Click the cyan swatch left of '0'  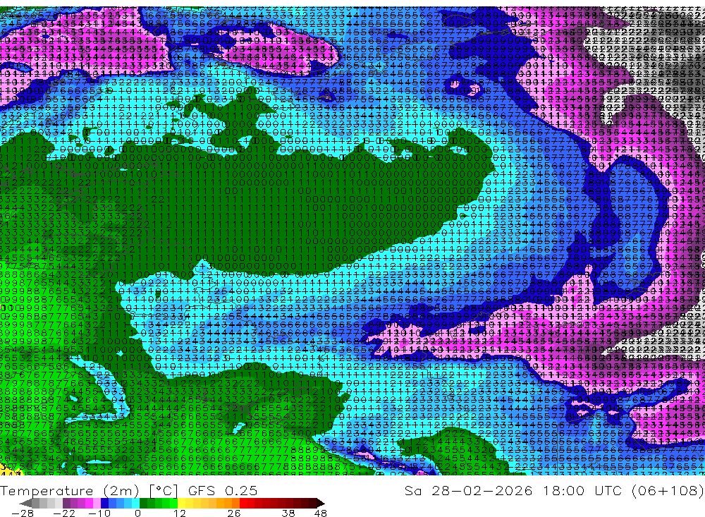(x=135, y=503)
